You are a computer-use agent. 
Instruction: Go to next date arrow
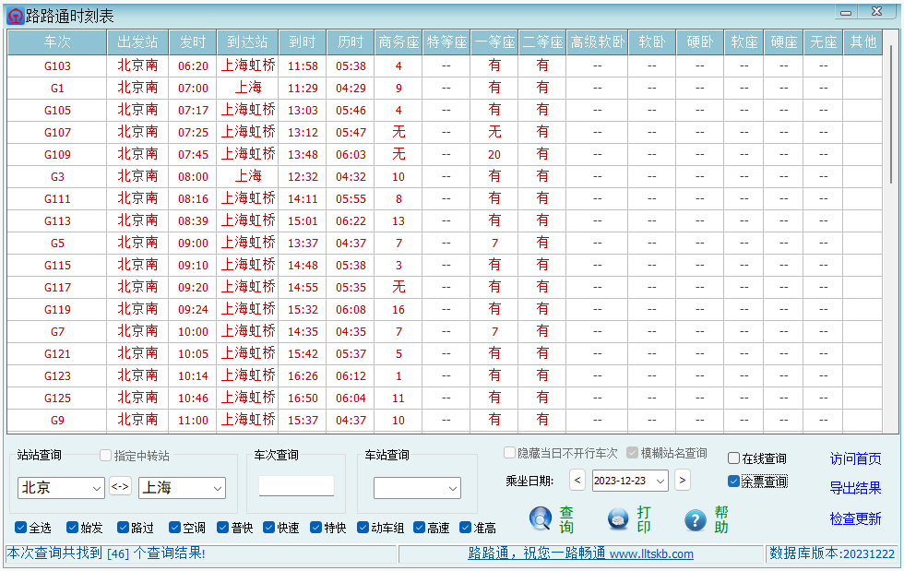[x=683, y=481]
